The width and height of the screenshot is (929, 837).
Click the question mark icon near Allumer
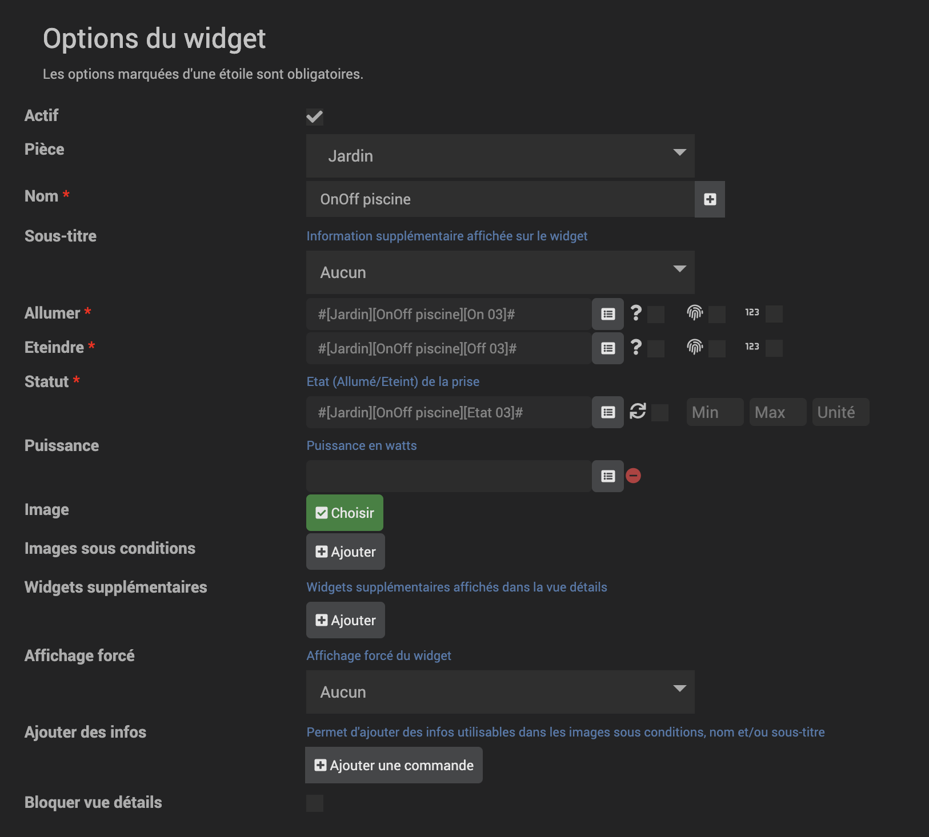click(x=636, y=313)
